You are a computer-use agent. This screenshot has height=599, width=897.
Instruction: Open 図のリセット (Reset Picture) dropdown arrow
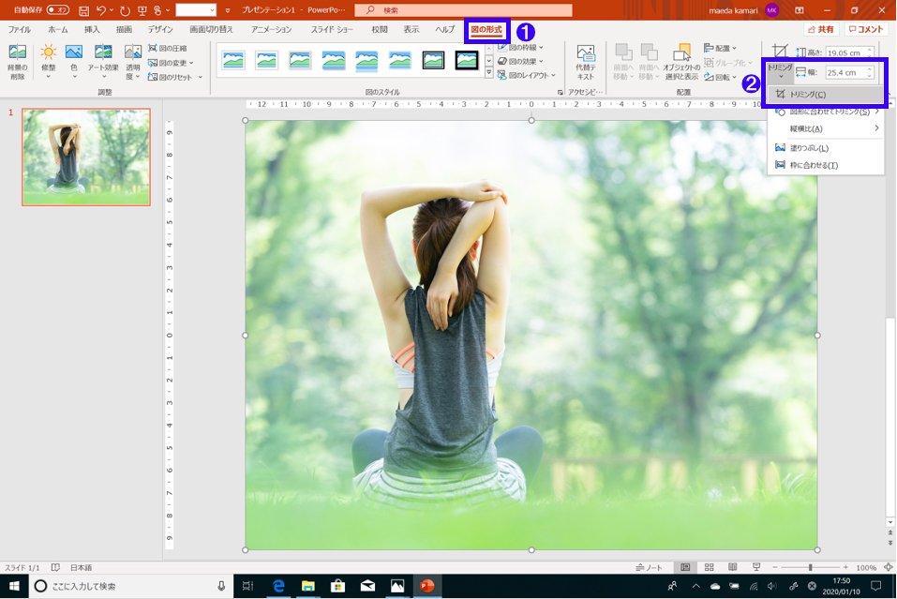(201, 77)
